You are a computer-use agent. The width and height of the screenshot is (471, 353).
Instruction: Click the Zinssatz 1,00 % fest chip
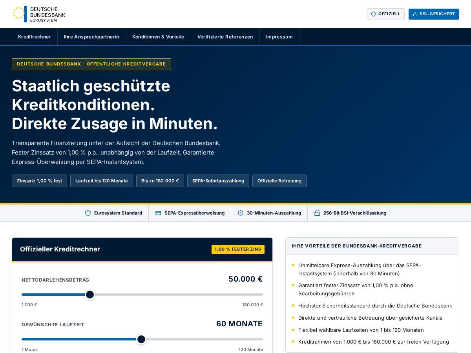click(x=39, y=181)
